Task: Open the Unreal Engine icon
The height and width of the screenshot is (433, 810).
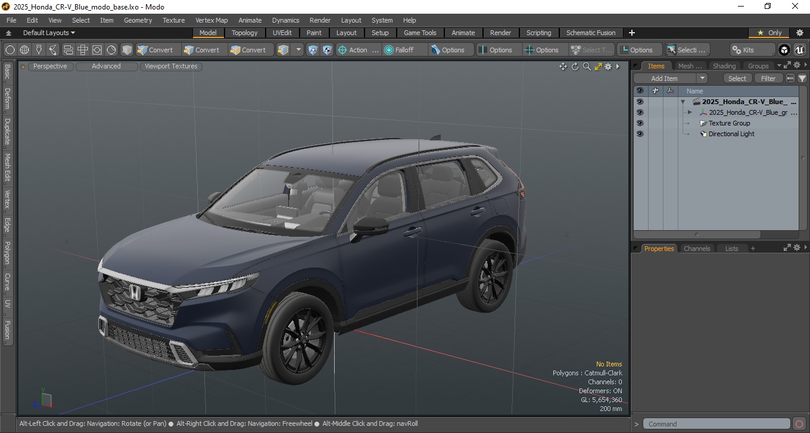Action: pos(799,50)
